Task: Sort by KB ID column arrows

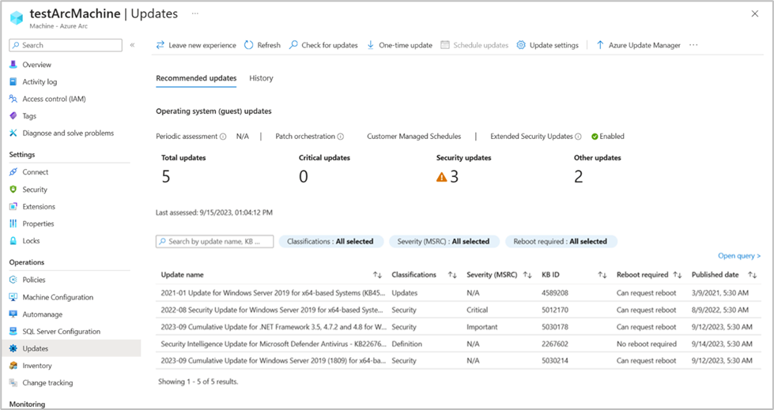Action: [602, 275]
